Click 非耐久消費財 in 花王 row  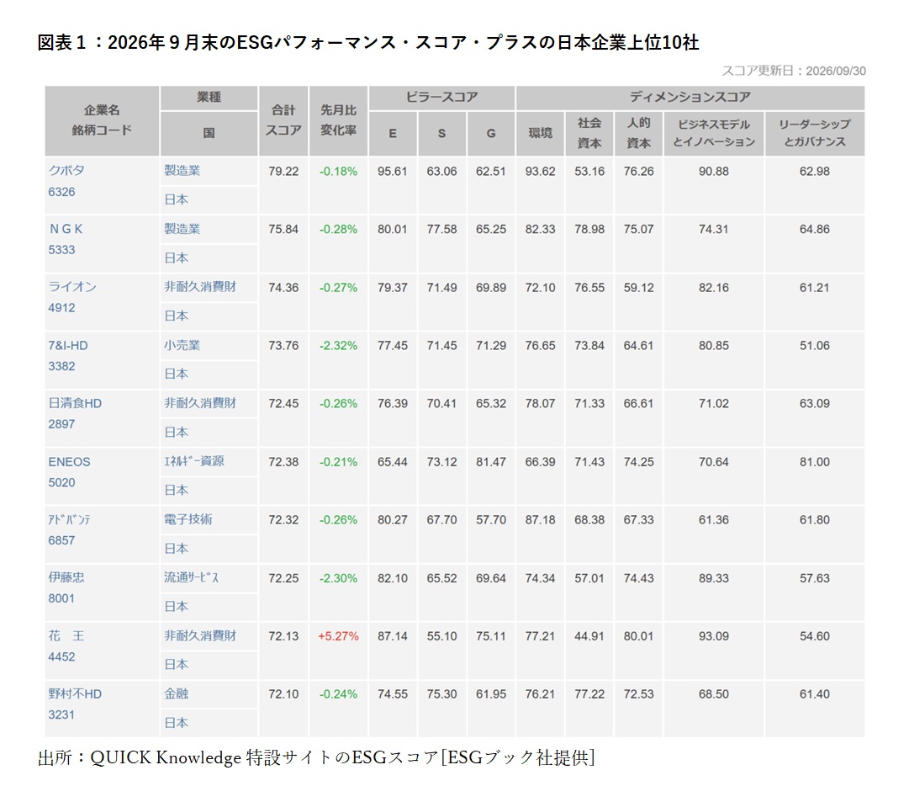[x=200, y=636]
